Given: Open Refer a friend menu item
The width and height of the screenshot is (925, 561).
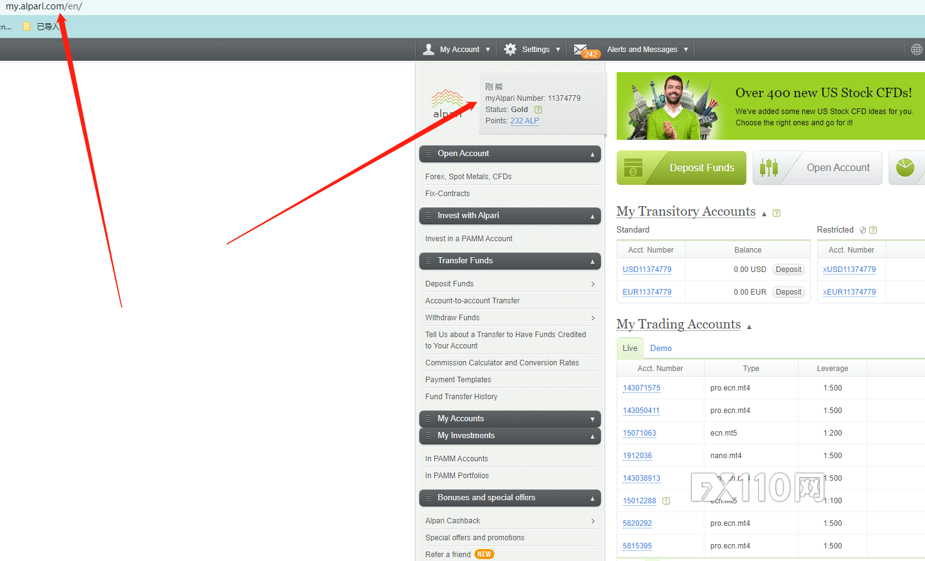Looking at the screenshot, I should (447, 555).
